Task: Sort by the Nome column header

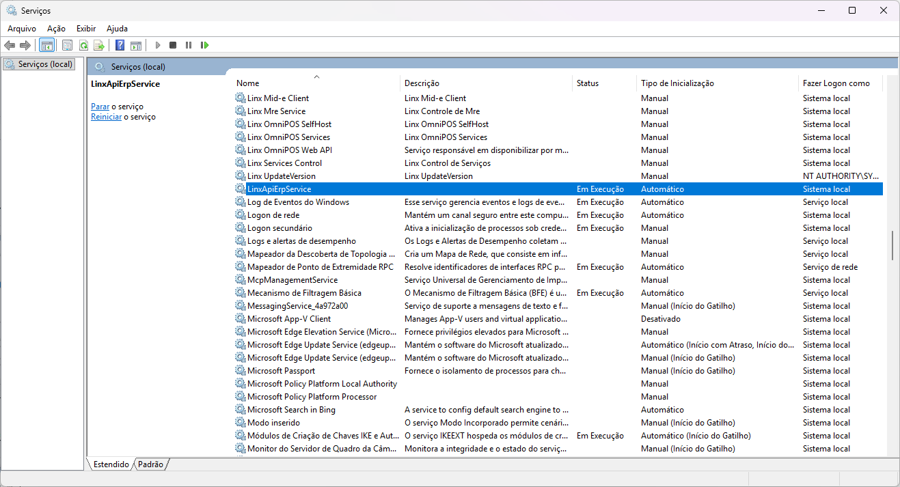Action: [248, 83]
